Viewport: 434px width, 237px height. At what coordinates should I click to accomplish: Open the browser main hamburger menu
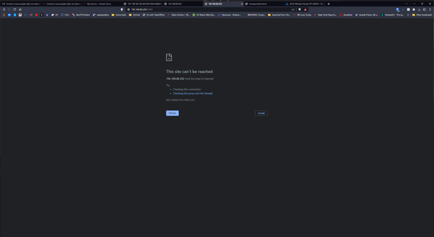[430, 10]
